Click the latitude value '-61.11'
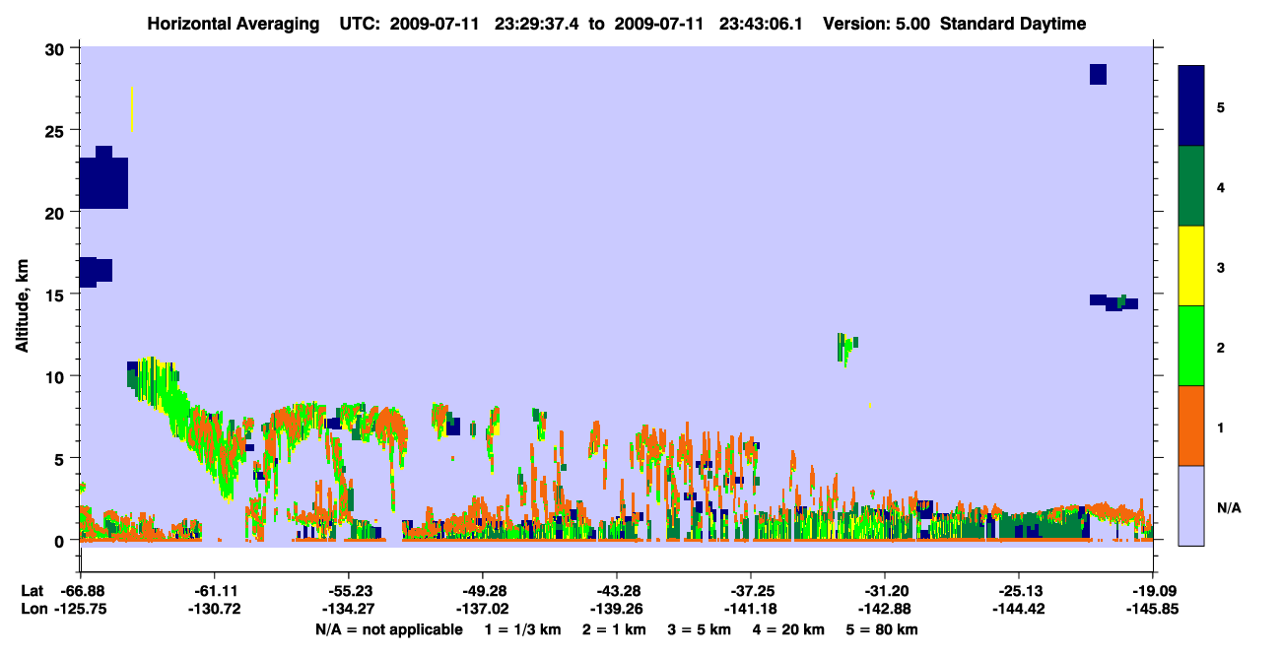The image size is (1281, 657). (214, 590)
